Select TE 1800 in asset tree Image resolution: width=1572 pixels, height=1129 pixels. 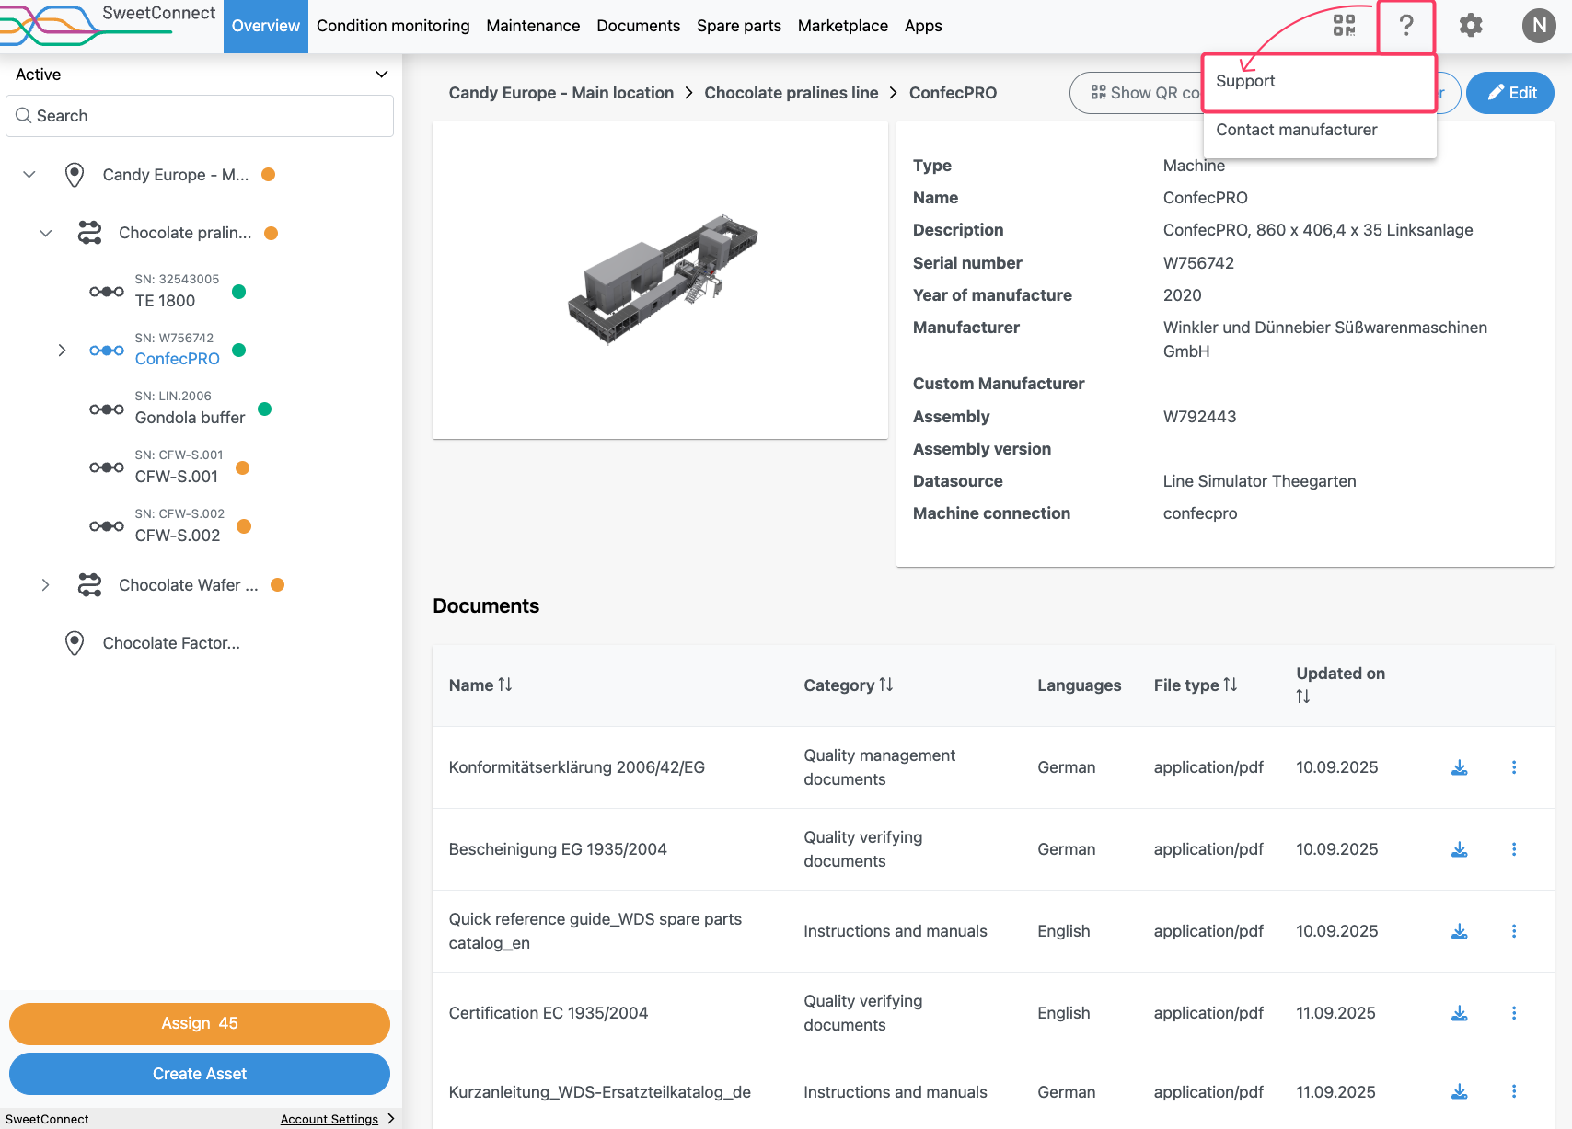click(x=166, y=301)
